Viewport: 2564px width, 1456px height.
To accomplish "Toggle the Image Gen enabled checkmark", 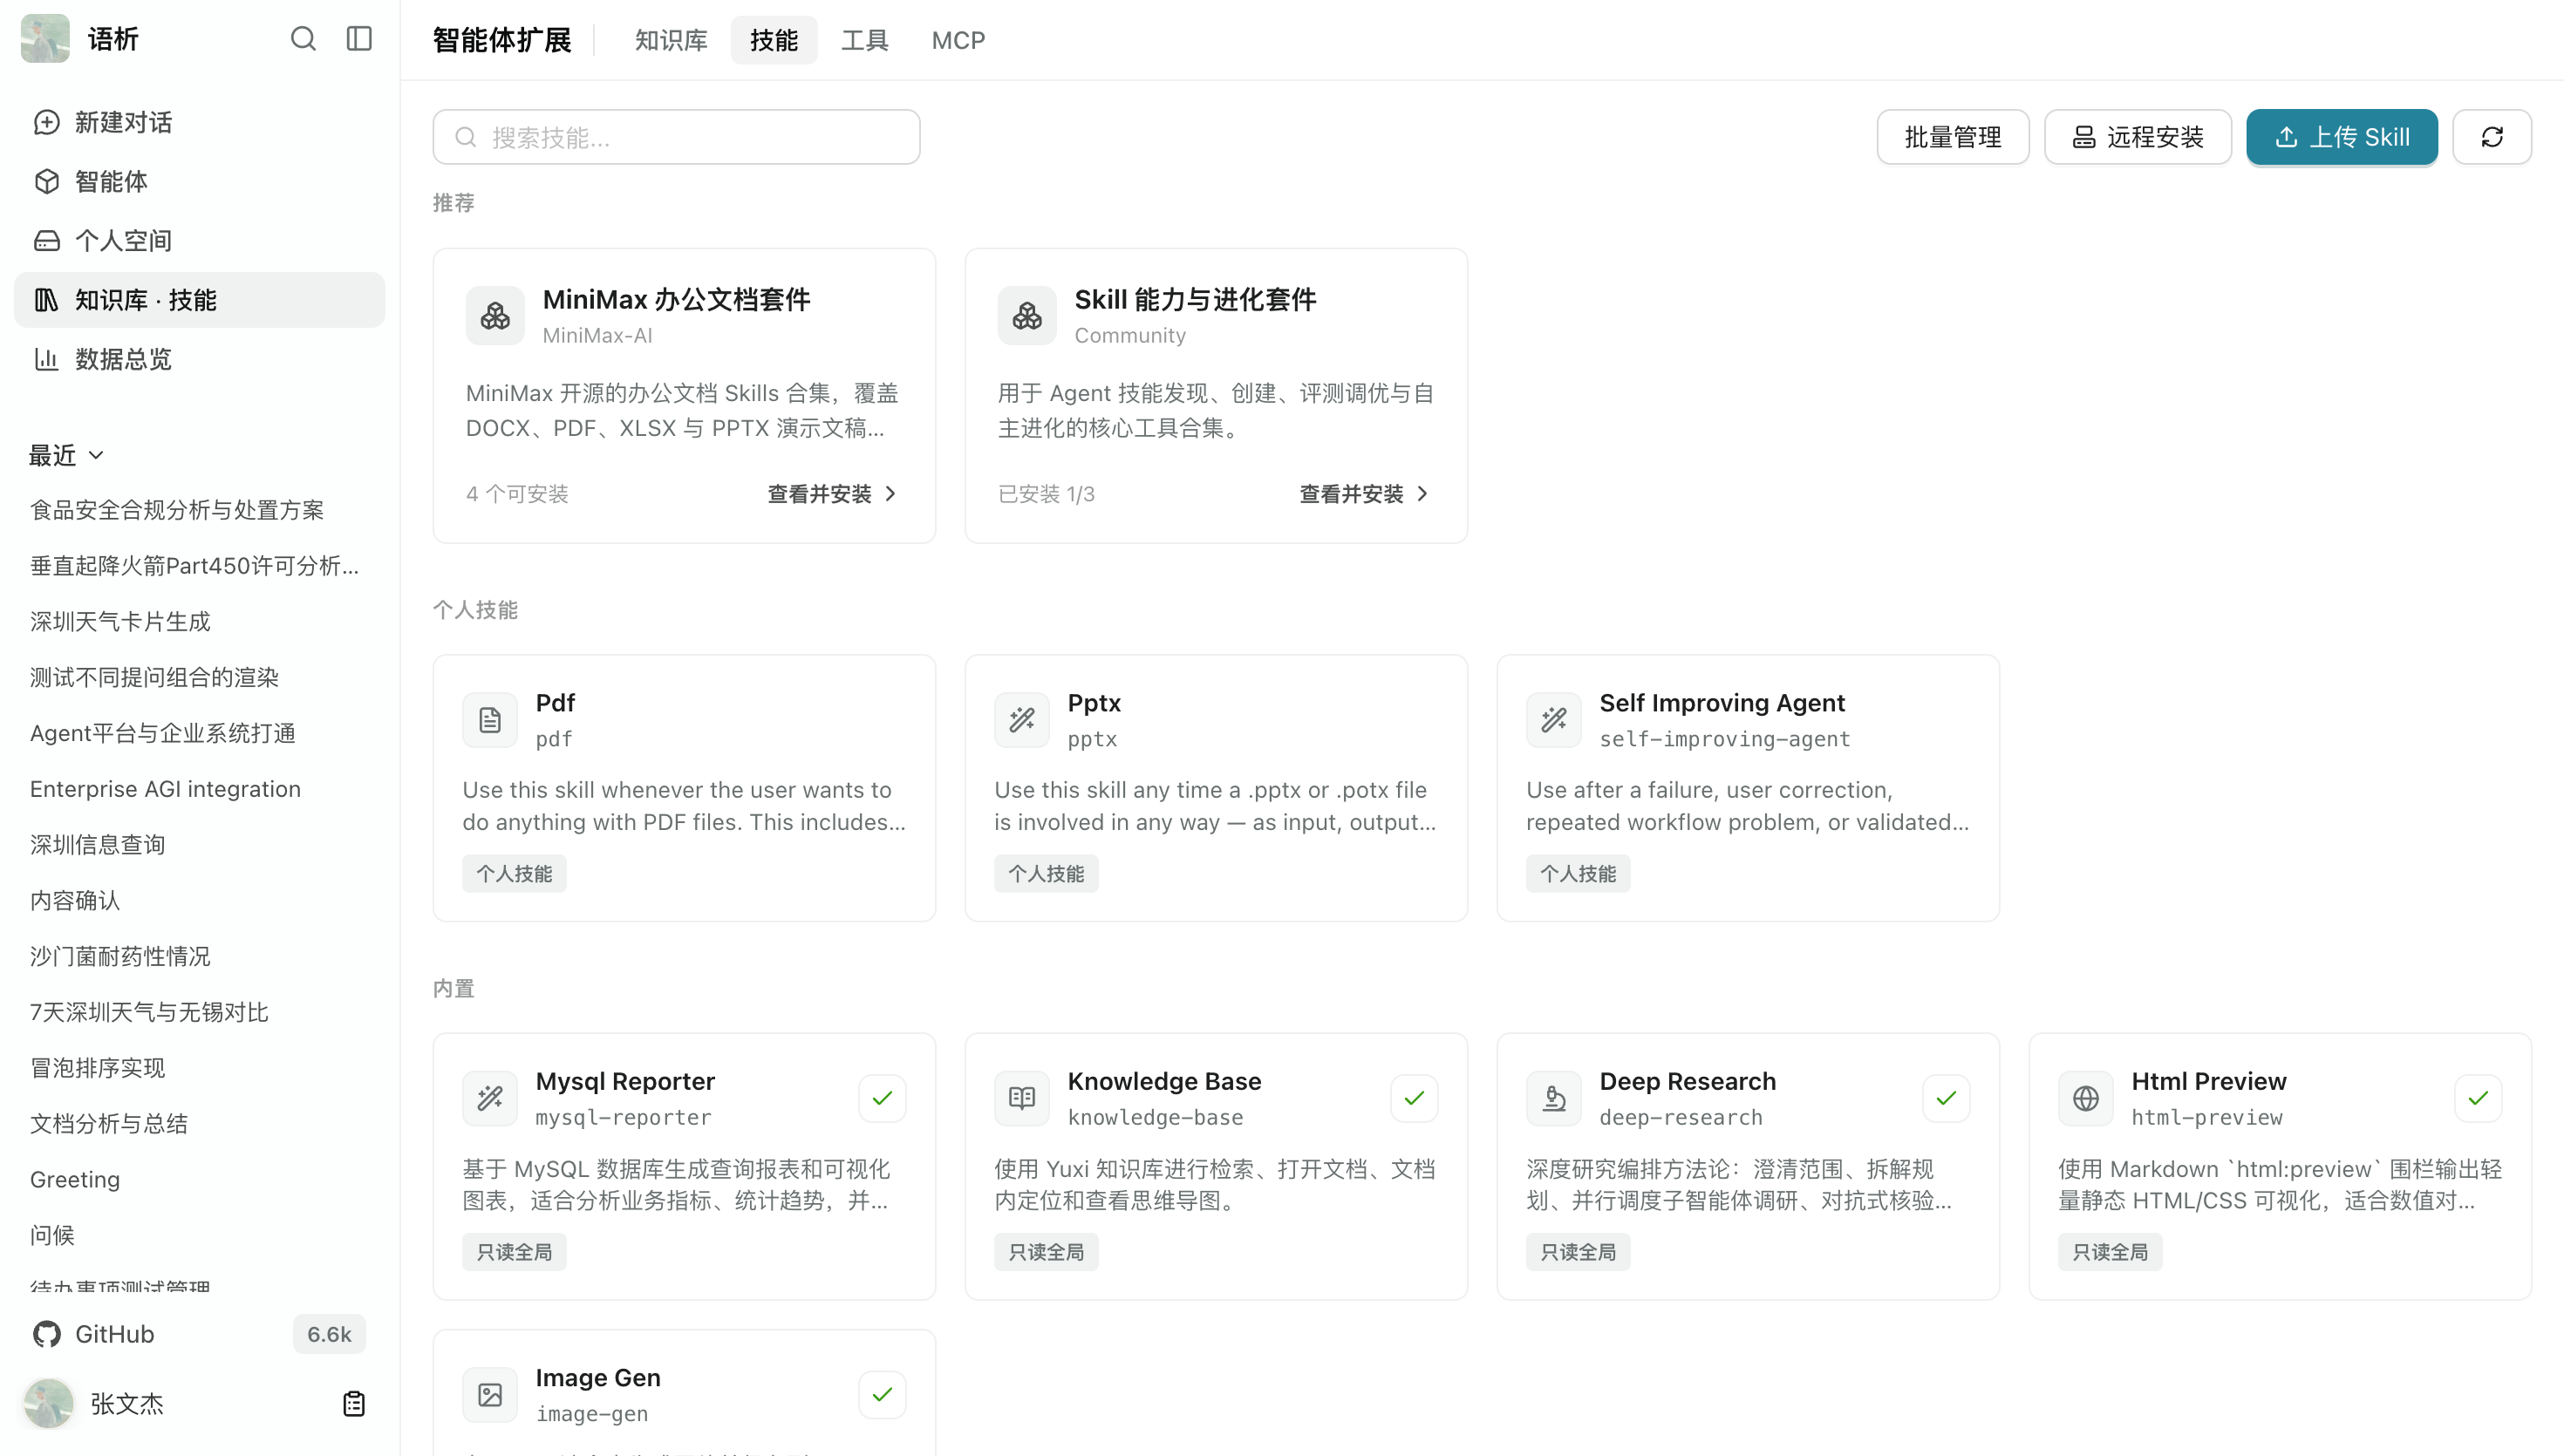I will click(882, 1394).
